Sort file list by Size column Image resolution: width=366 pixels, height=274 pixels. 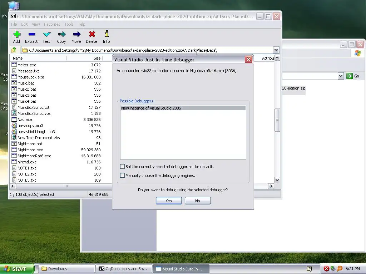click(84, 58)
